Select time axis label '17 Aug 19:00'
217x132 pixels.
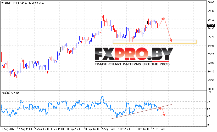click(x=25, y=129)
